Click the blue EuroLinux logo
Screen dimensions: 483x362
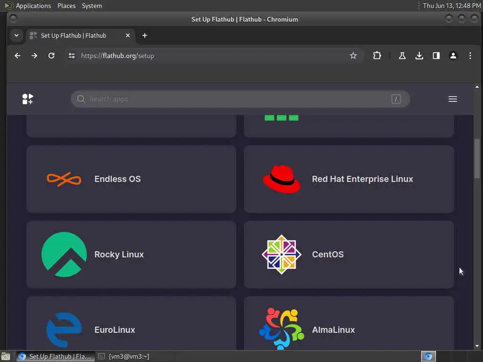click(64, 330)
